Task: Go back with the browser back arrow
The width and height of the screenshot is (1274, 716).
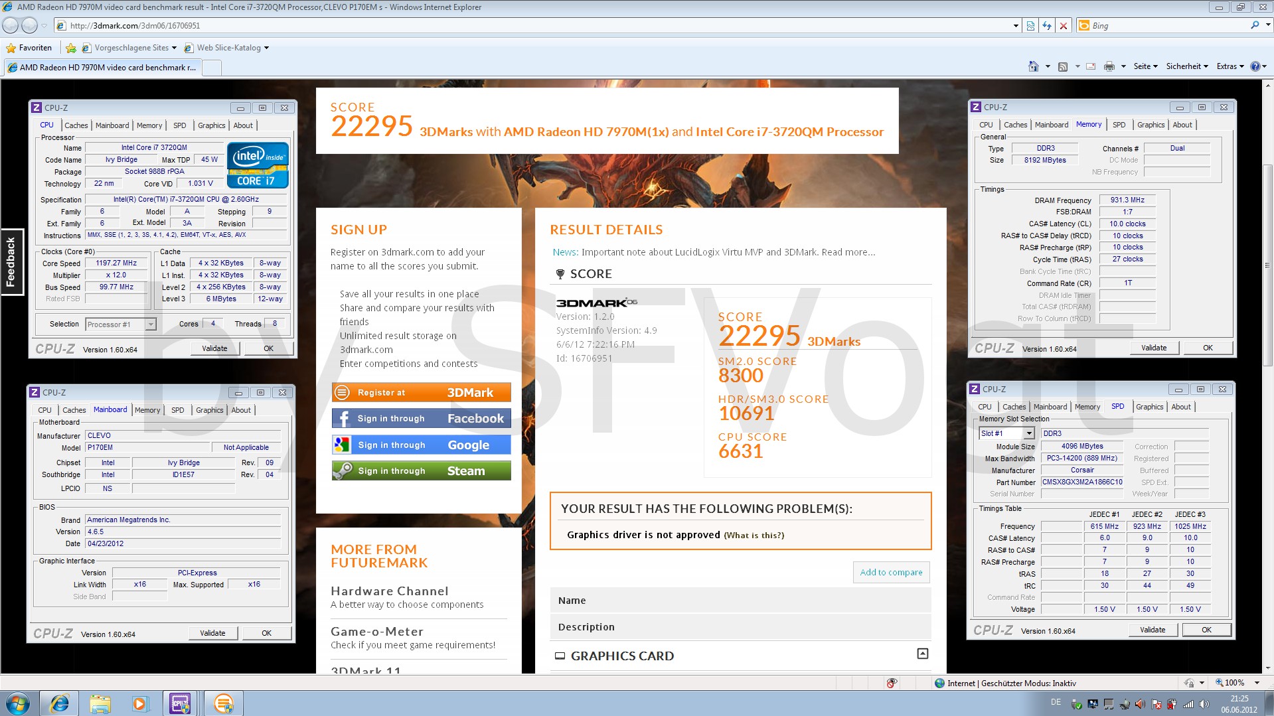Action: (x=11, y=26)
